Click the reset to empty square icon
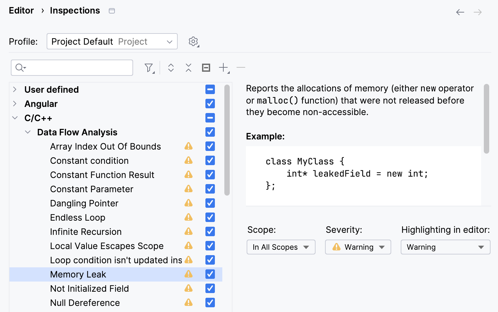This screenshot has width=498, height=312. (206, 68)
